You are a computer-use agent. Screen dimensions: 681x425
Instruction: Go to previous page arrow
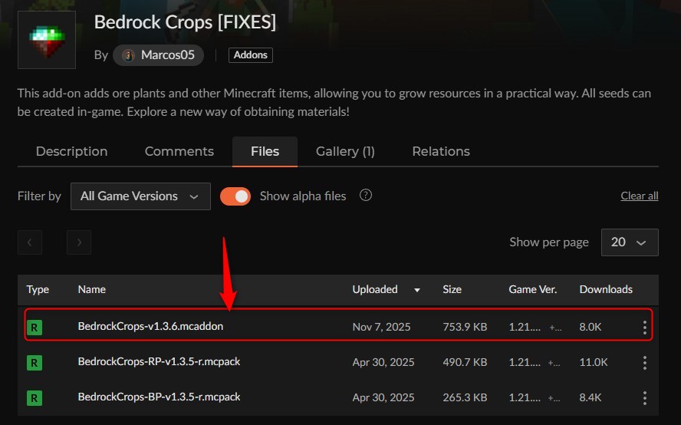(x=30, y=242)
